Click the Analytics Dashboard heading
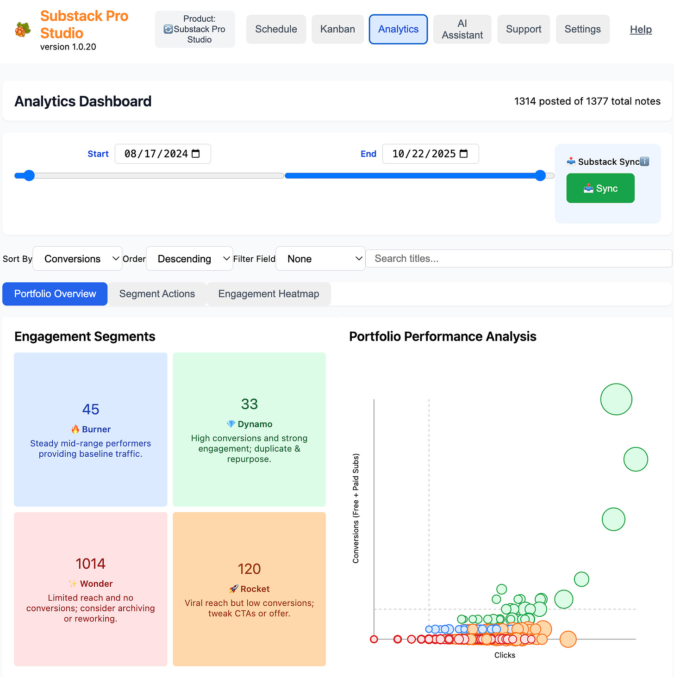 (x=83, y=101)
